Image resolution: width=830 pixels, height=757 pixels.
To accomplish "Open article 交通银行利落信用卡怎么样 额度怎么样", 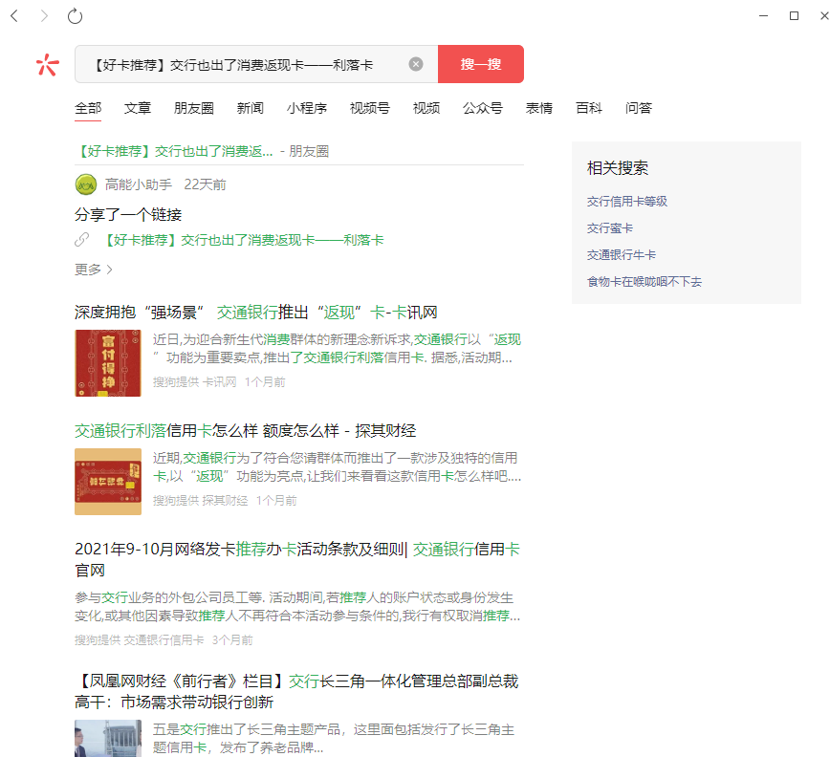I will tap(245, 431).
